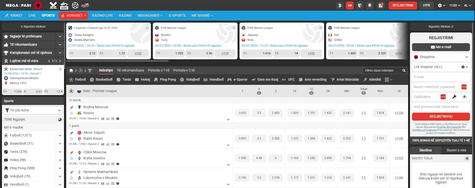475x188 pixels.
Task: Open the Shqipëria country dropdown
Action: [441, 57]
